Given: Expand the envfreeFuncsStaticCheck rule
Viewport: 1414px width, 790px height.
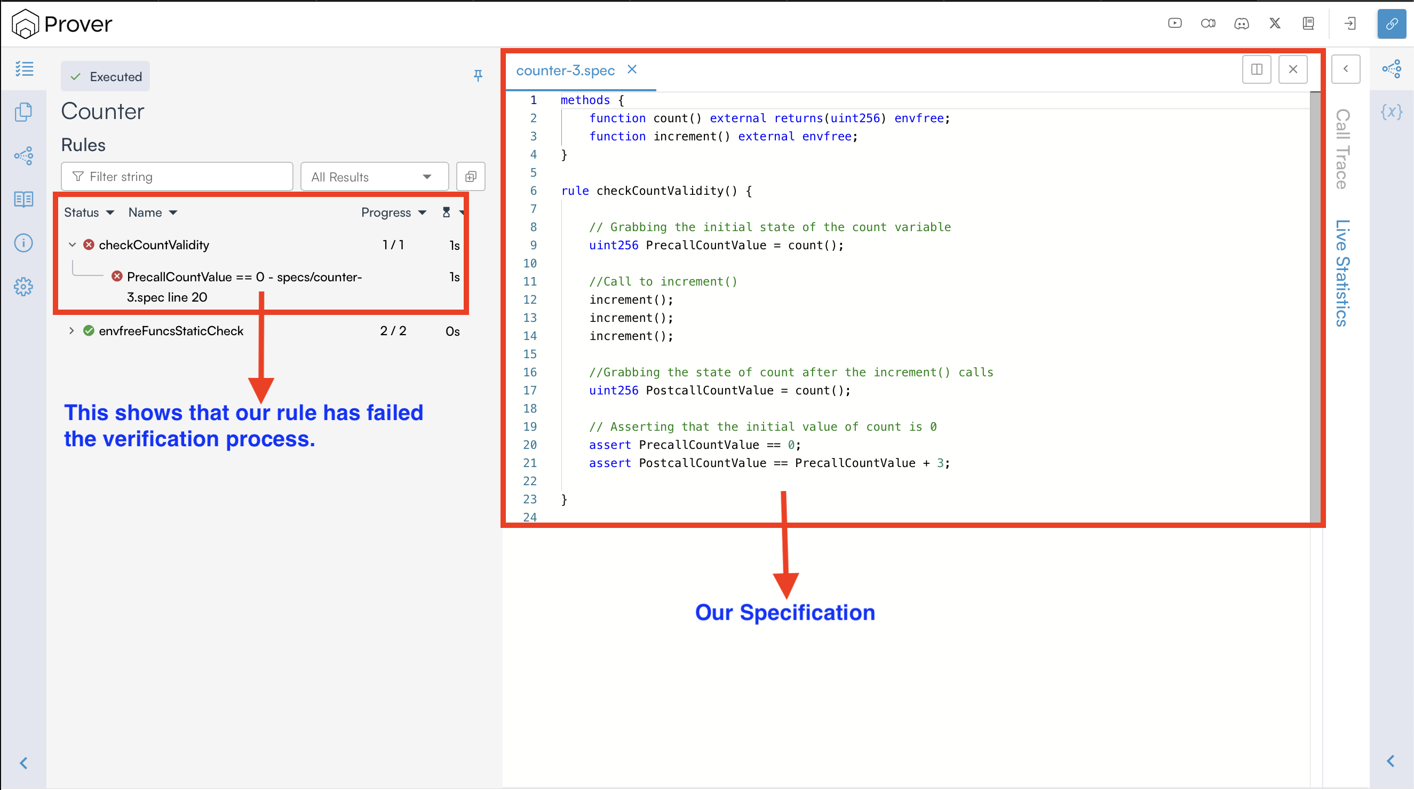Looking at the screenshot, I should tap(72, 330).
